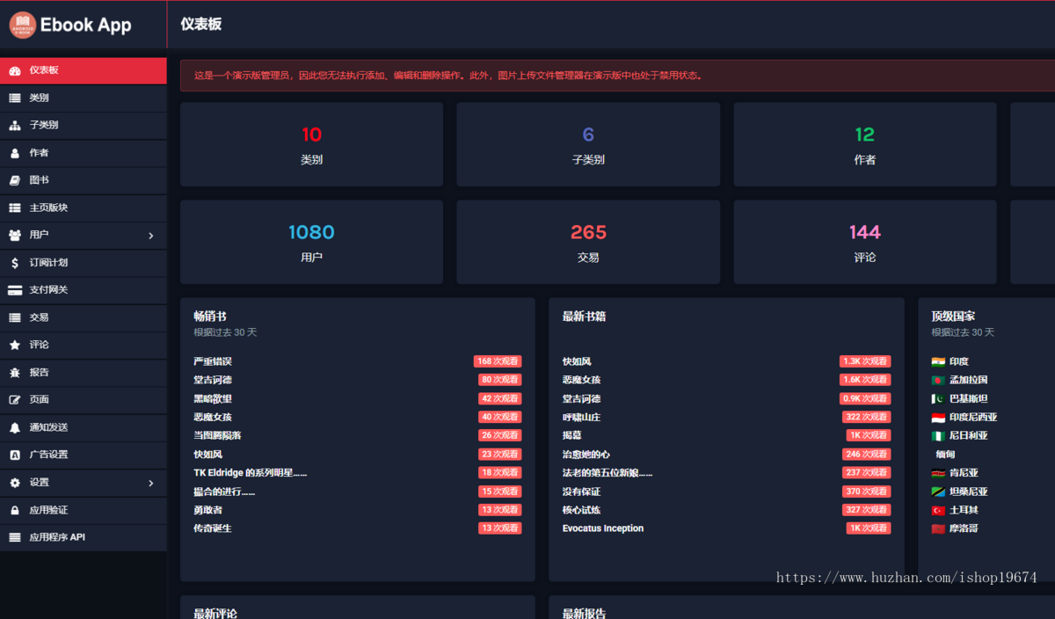Select bestseller 传奇诞生
The image size is (1055, 619).
coord(213,528)
